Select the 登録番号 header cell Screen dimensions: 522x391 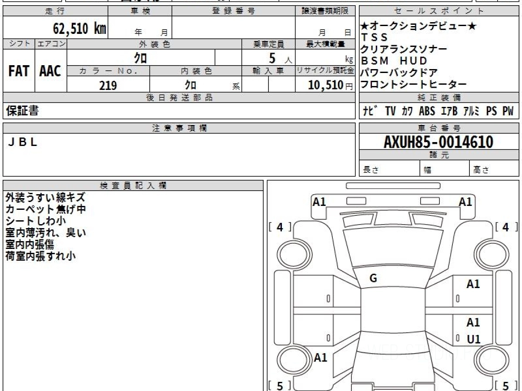point(234,12)
